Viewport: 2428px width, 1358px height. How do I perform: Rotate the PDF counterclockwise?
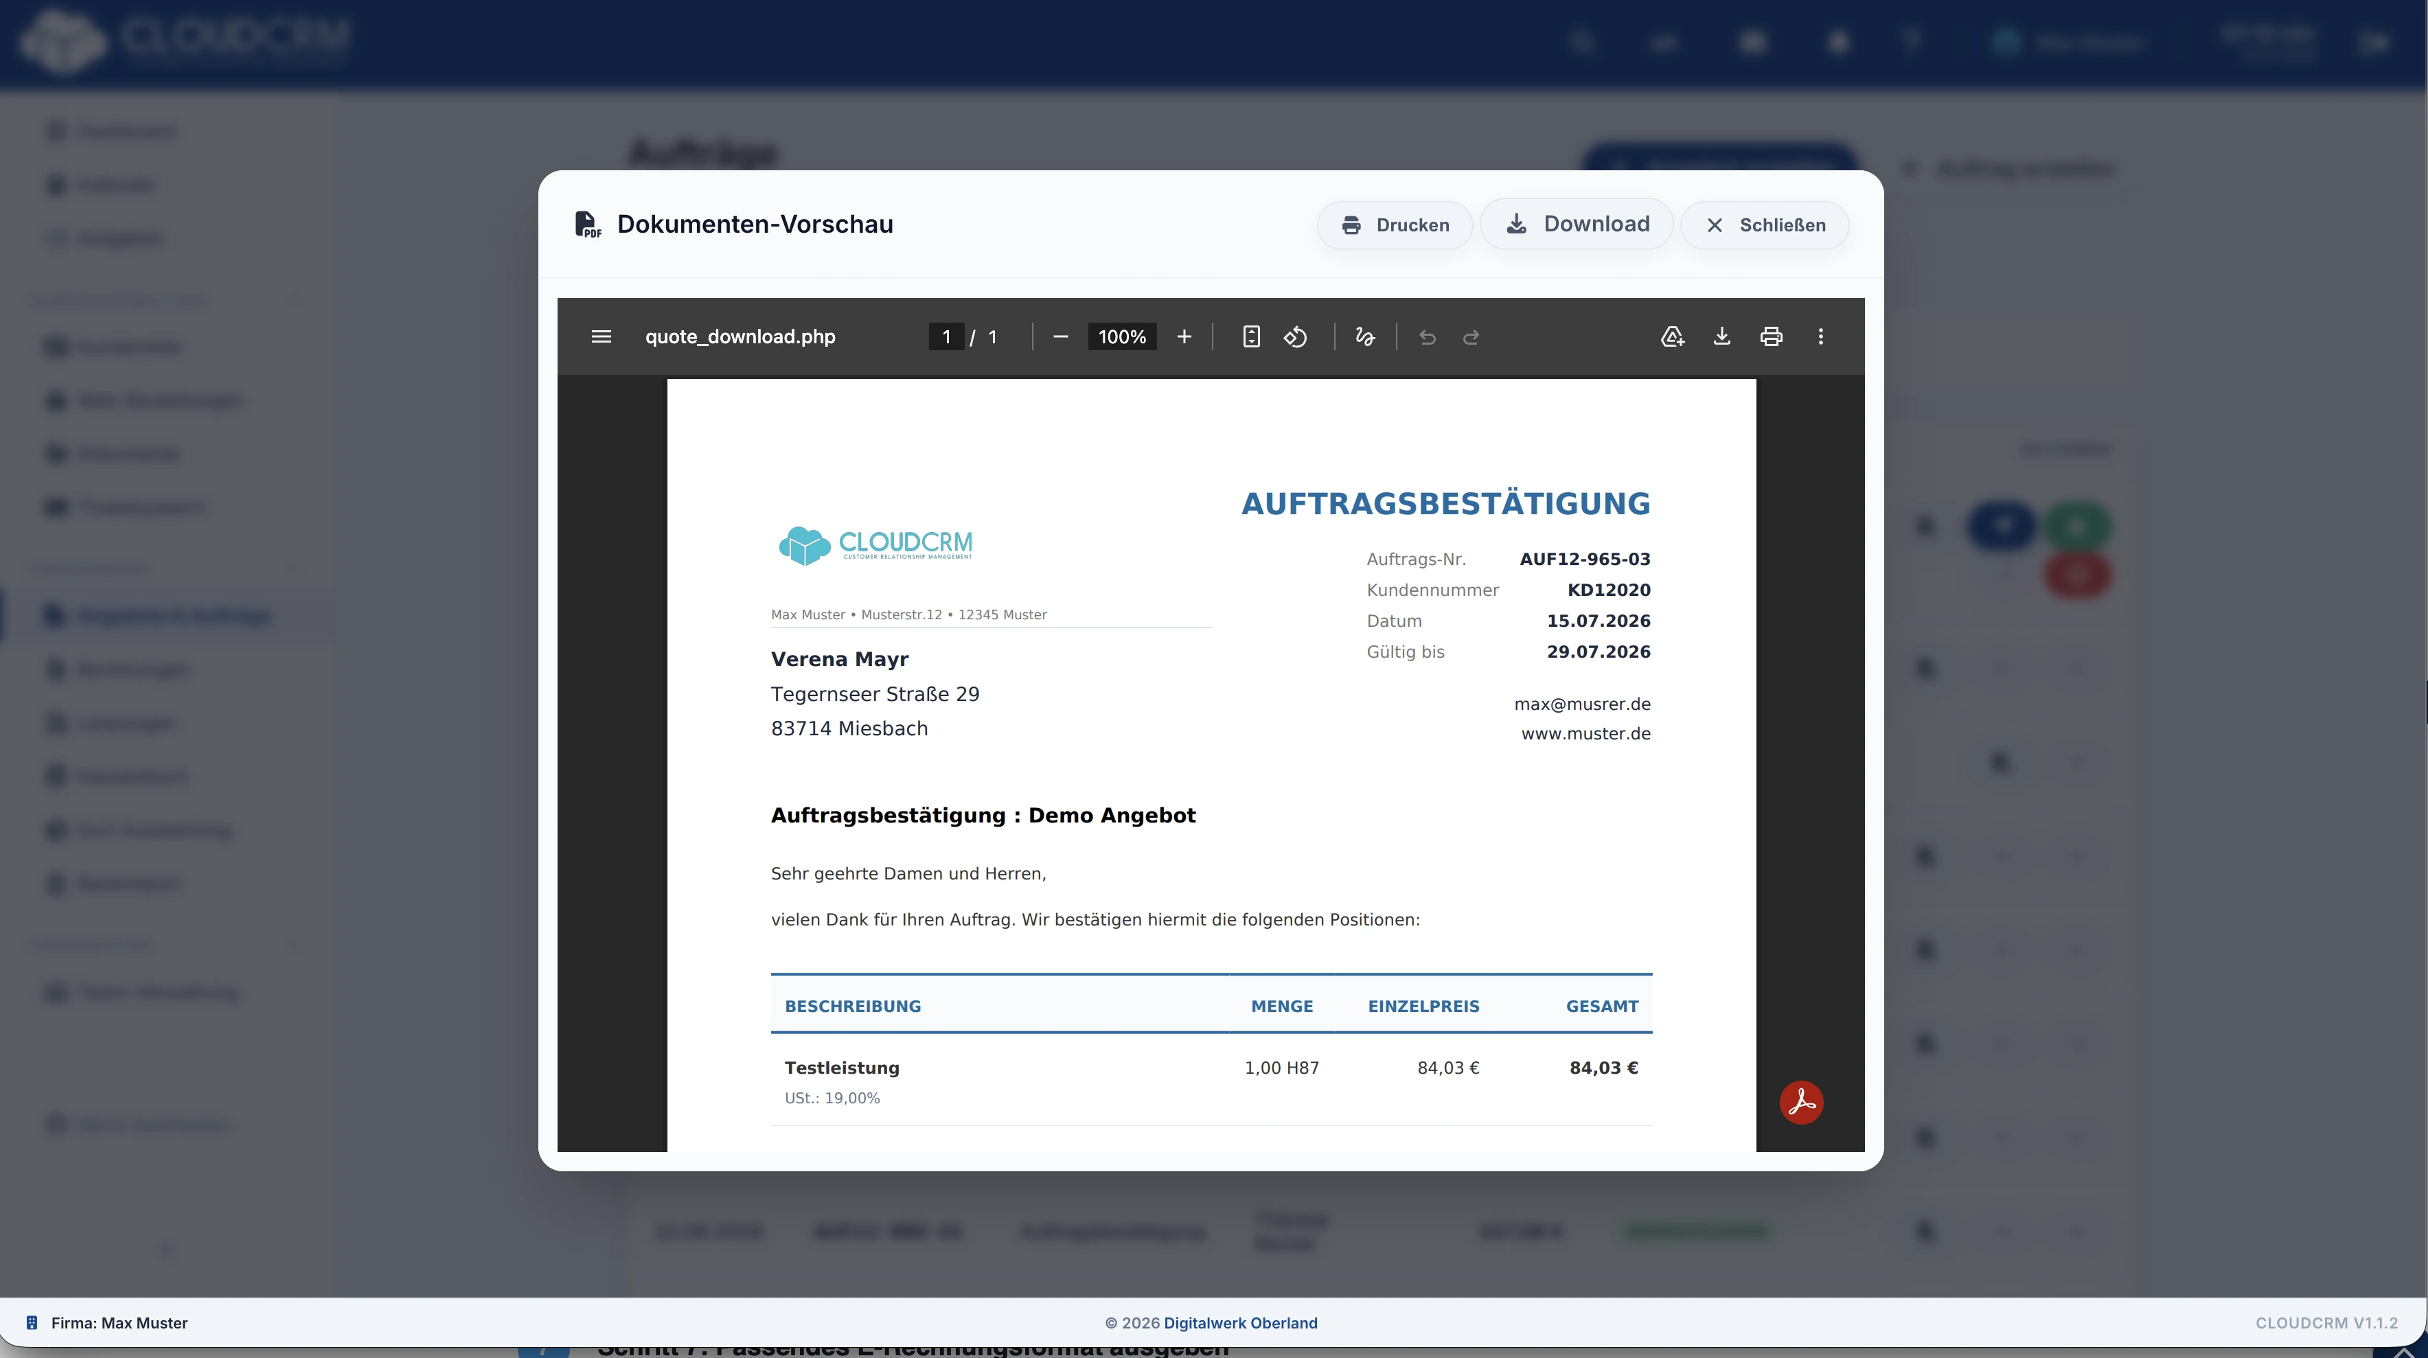click(x=1295, y=336)
